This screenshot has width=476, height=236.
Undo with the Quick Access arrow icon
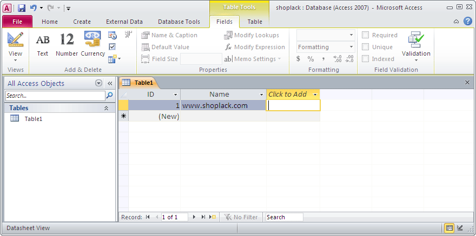coord(34,8)
